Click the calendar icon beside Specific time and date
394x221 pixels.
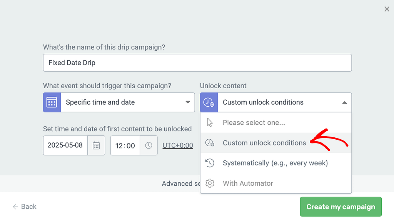pyautogui.click(x=52, y=102)
